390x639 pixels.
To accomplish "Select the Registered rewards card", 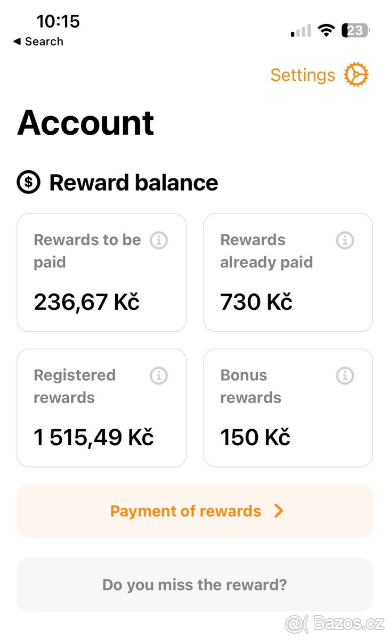I will (x=102, y=408).
